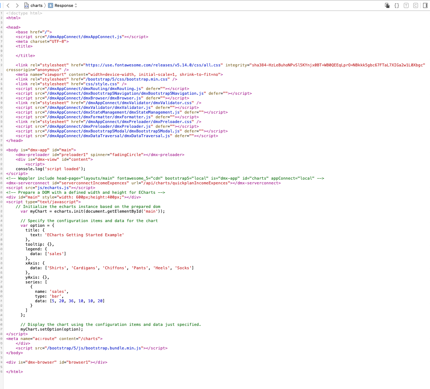The width and height of the screenshot is (430, 389).
Task: Click the closing head tag
Action: [15, 140]
